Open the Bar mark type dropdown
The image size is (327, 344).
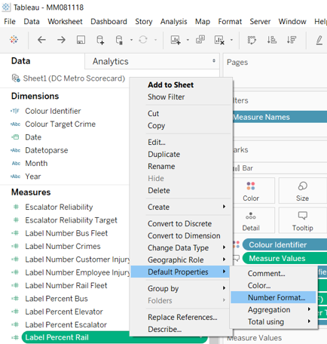tap(280, 168)
